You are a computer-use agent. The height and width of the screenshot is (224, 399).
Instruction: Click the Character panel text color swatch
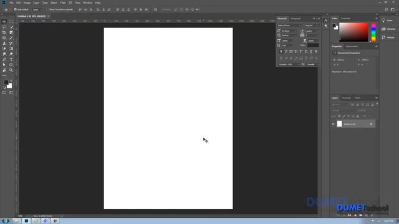click(313, 45)
